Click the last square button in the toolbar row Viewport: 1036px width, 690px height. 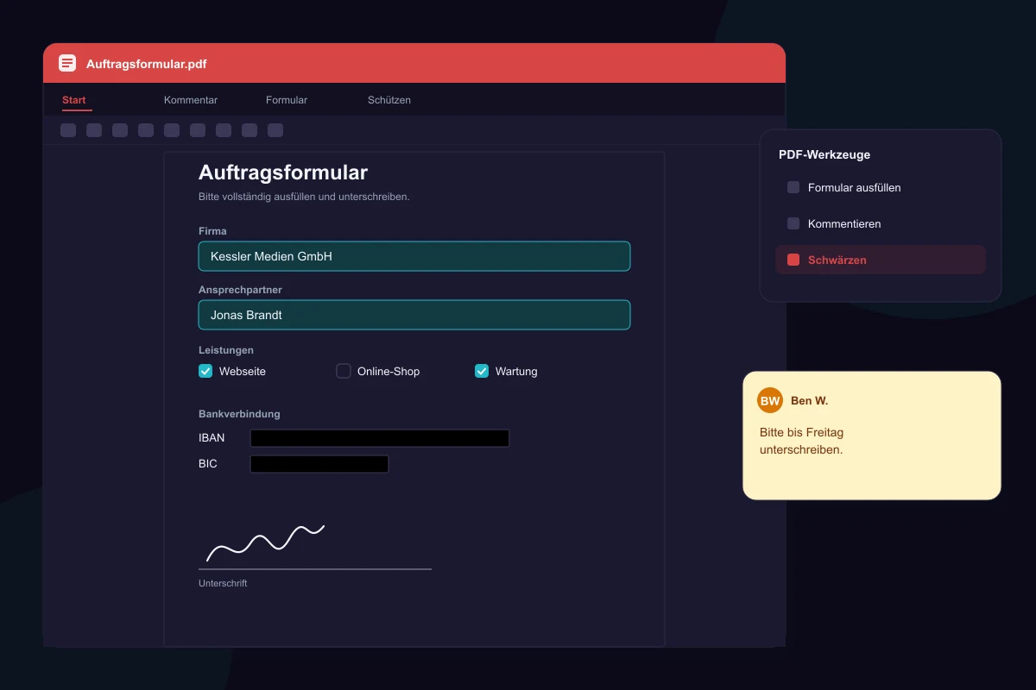pos(275,130)
